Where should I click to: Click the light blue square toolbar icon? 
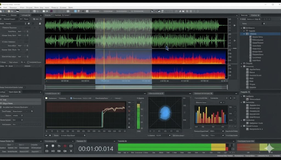coord(75,11)
